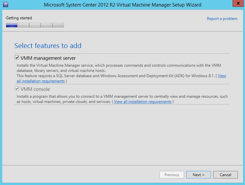Click the sentence about Virtual Machine Manager service
Image resolution: width=245 pixels, height=185 pixels.
coord(119,68)
